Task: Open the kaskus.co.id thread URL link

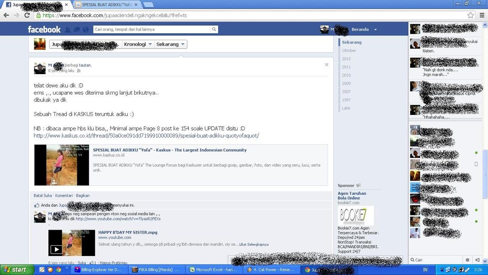Action: click(x=146, y=136)
